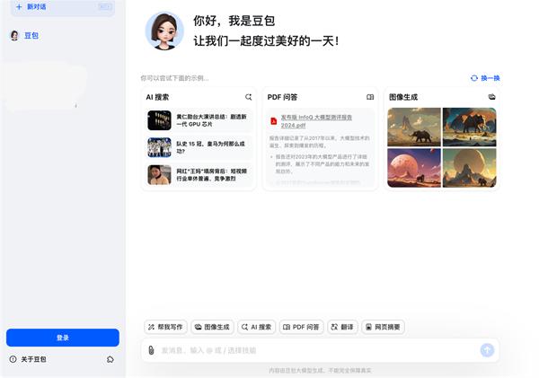539x378 pixels.
Task: Click thumbnail of the GPU 芯片 news
Action: coord(159,120)
